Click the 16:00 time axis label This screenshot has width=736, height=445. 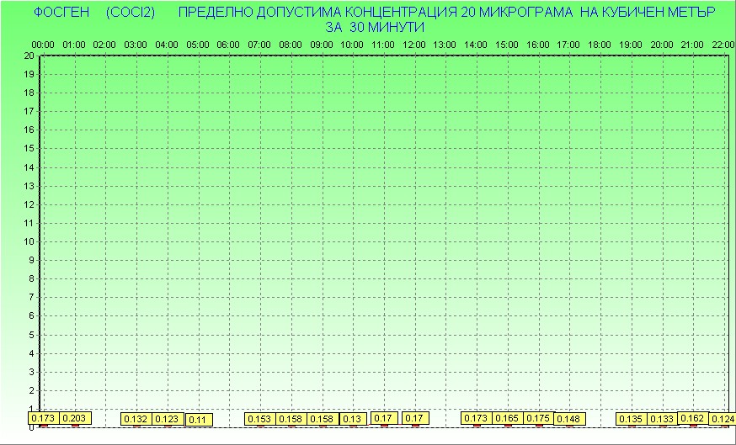538,45
